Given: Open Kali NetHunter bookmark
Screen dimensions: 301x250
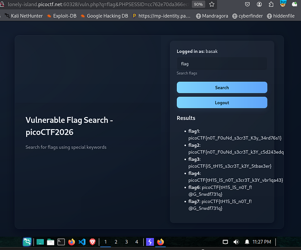Looking at the screenshot, I should point(24,16).
